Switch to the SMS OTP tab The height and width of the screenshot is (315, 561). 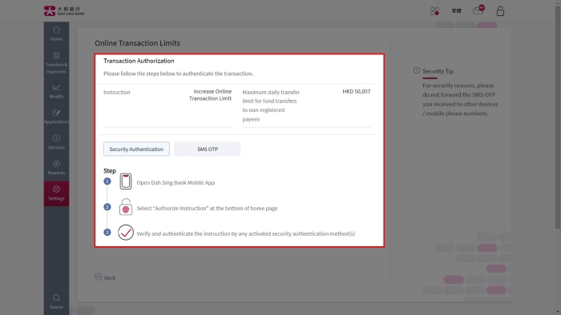click(208, 150)
